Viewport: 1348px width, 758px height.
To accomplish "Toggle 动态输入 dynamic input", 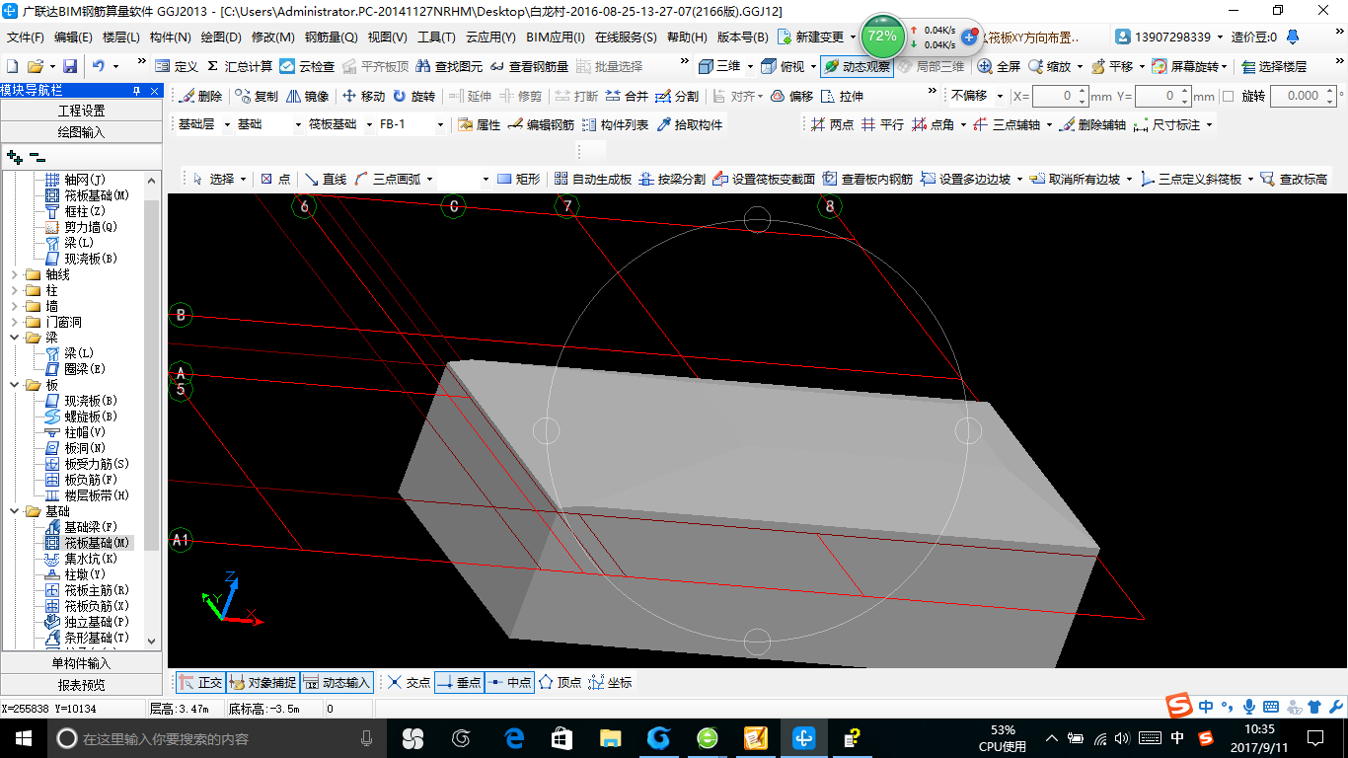I will (x=337, y=682).
